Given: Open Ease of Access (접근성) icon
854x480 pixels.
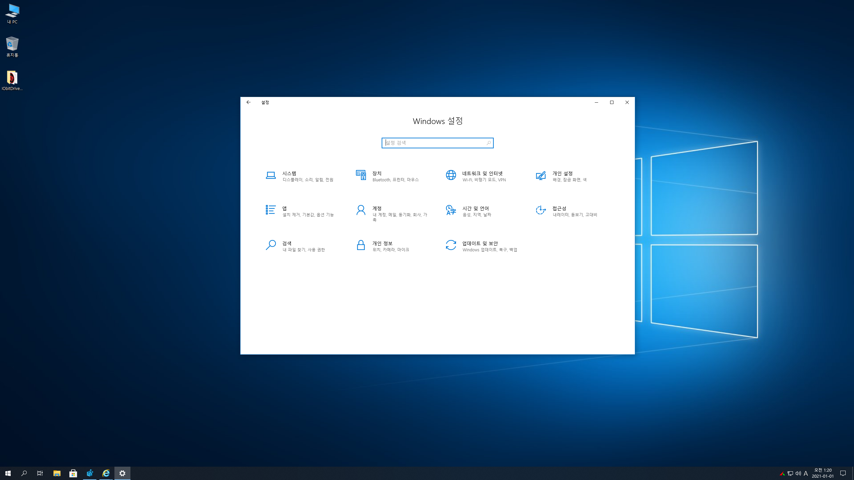Looking at the screenshot, I should (541, 210).
